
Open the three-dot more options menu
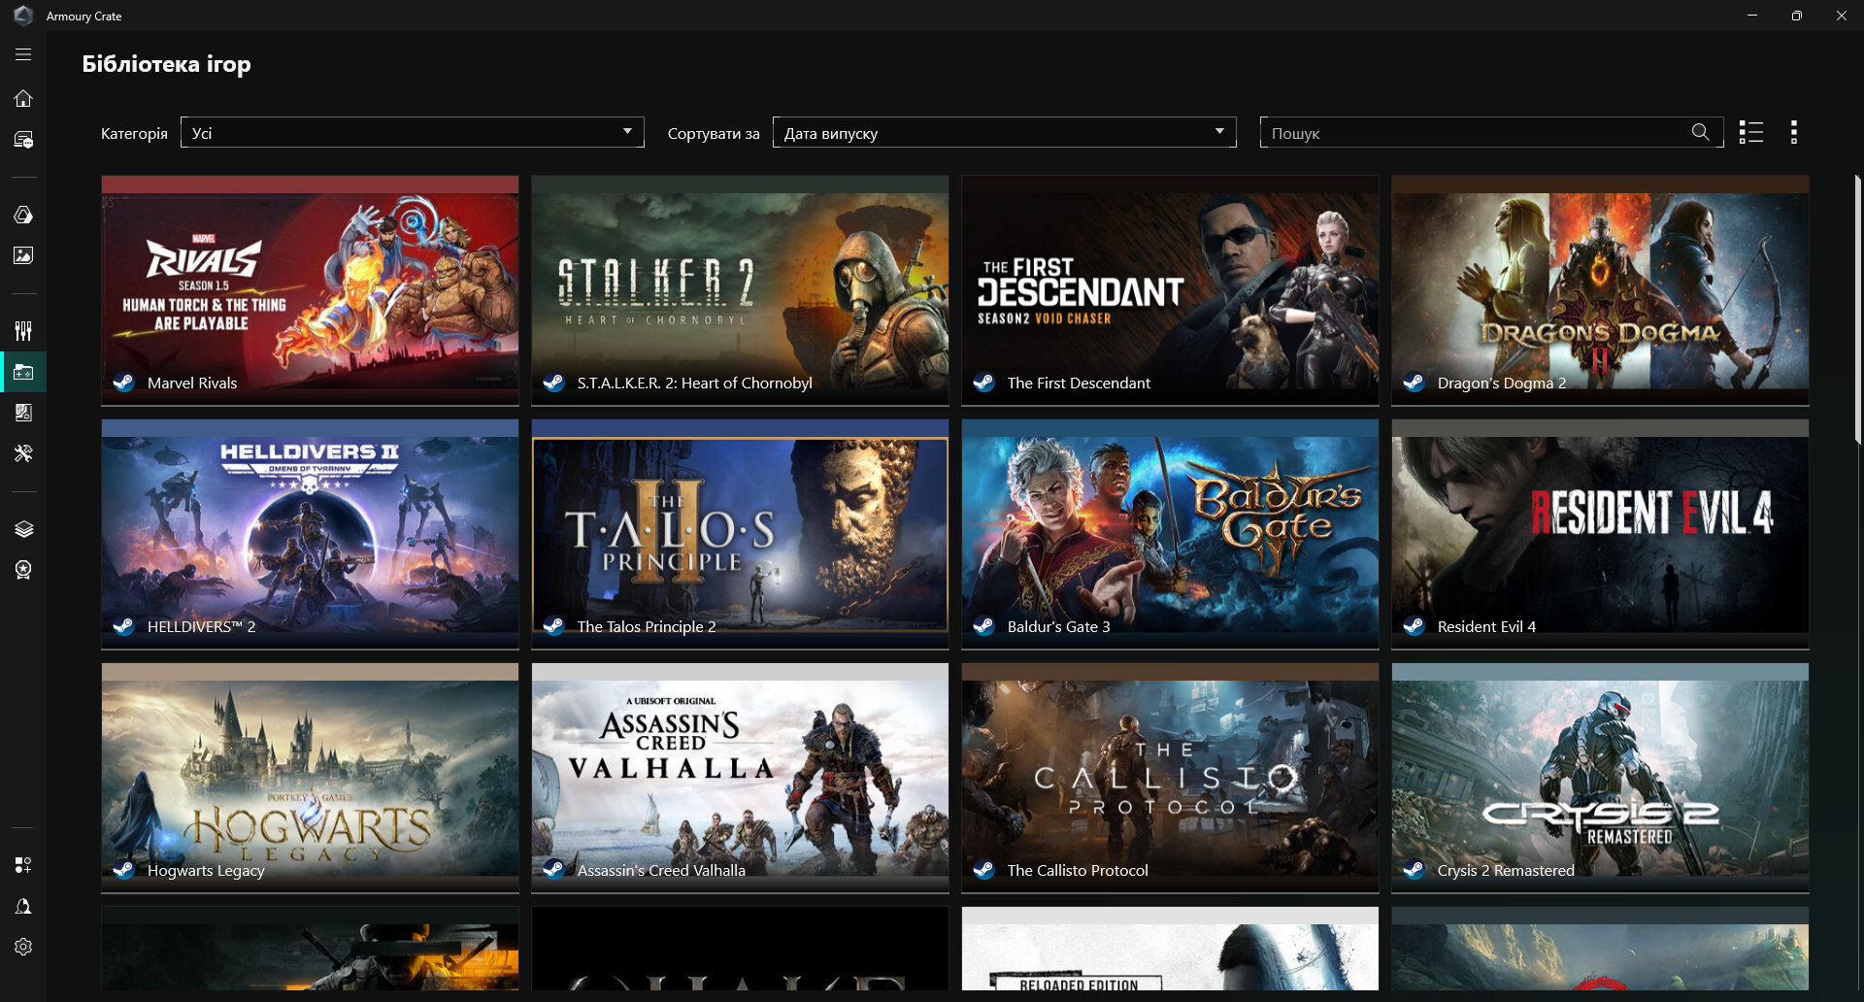tap(1794, 132)
